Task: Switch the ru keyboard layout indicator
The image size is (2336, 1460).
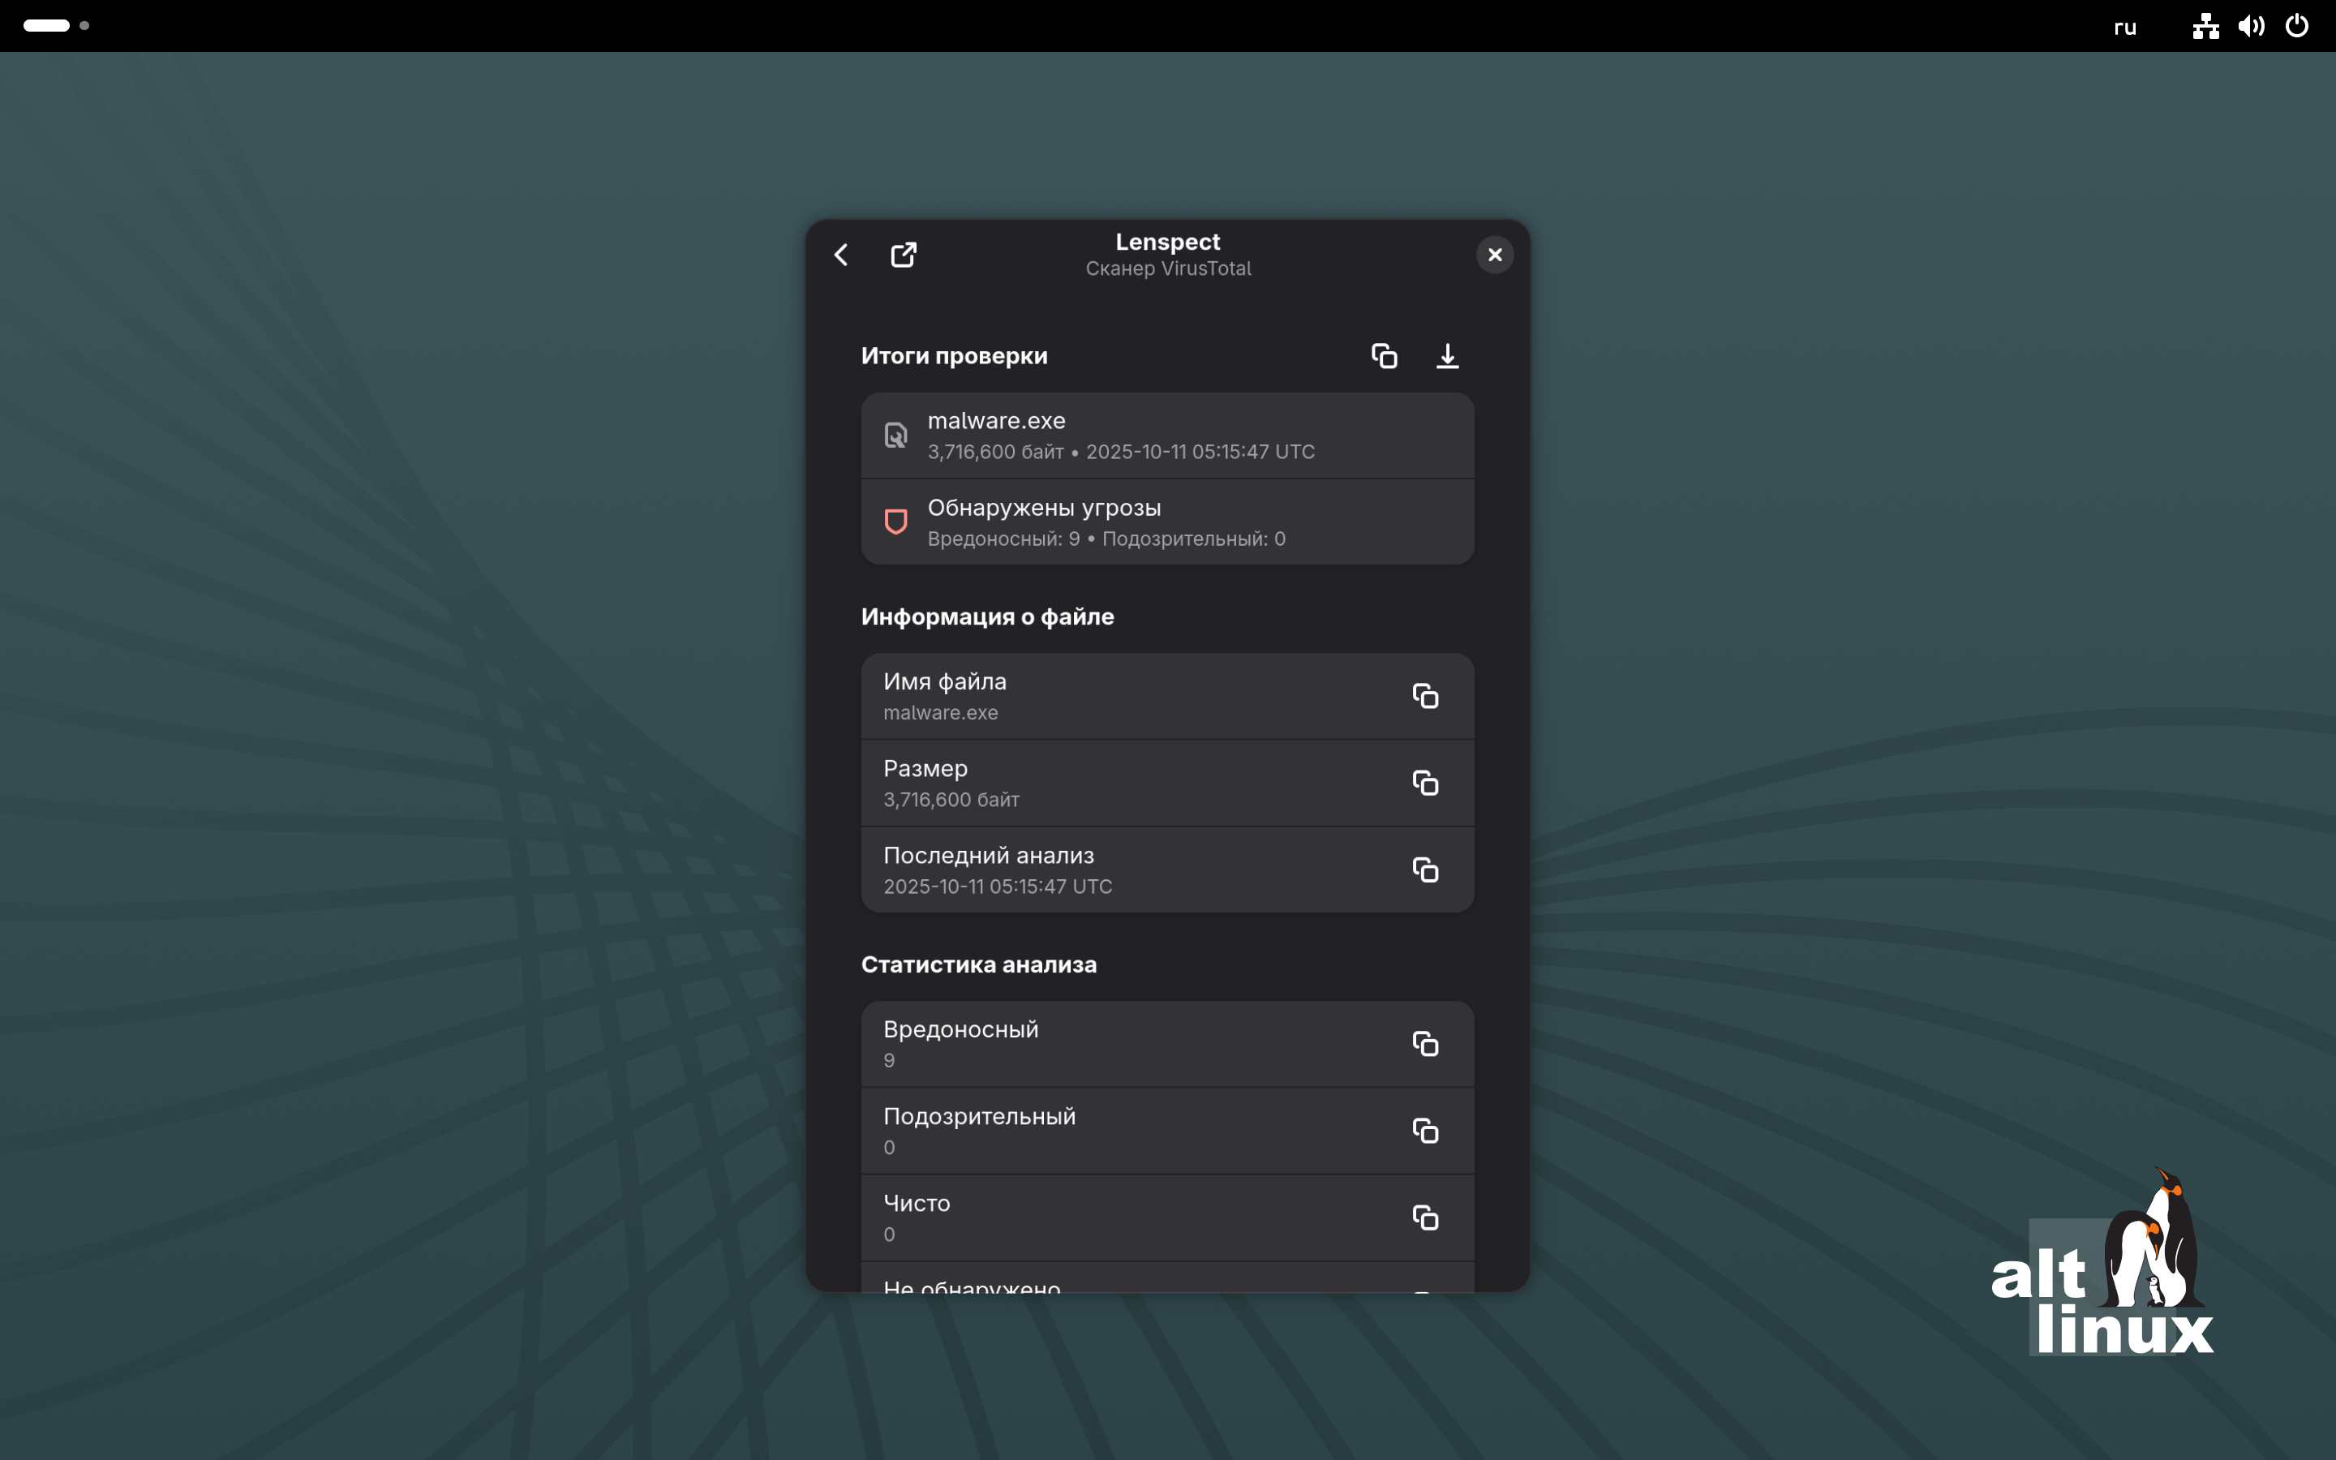Action: [2124, 27]
